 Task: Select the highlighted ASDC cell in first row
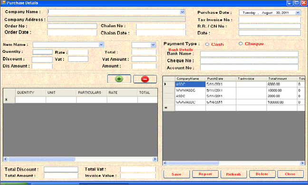(x=190, y=84)
